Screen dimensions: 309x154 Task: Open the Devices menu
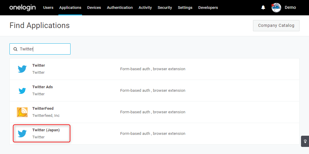94,7
